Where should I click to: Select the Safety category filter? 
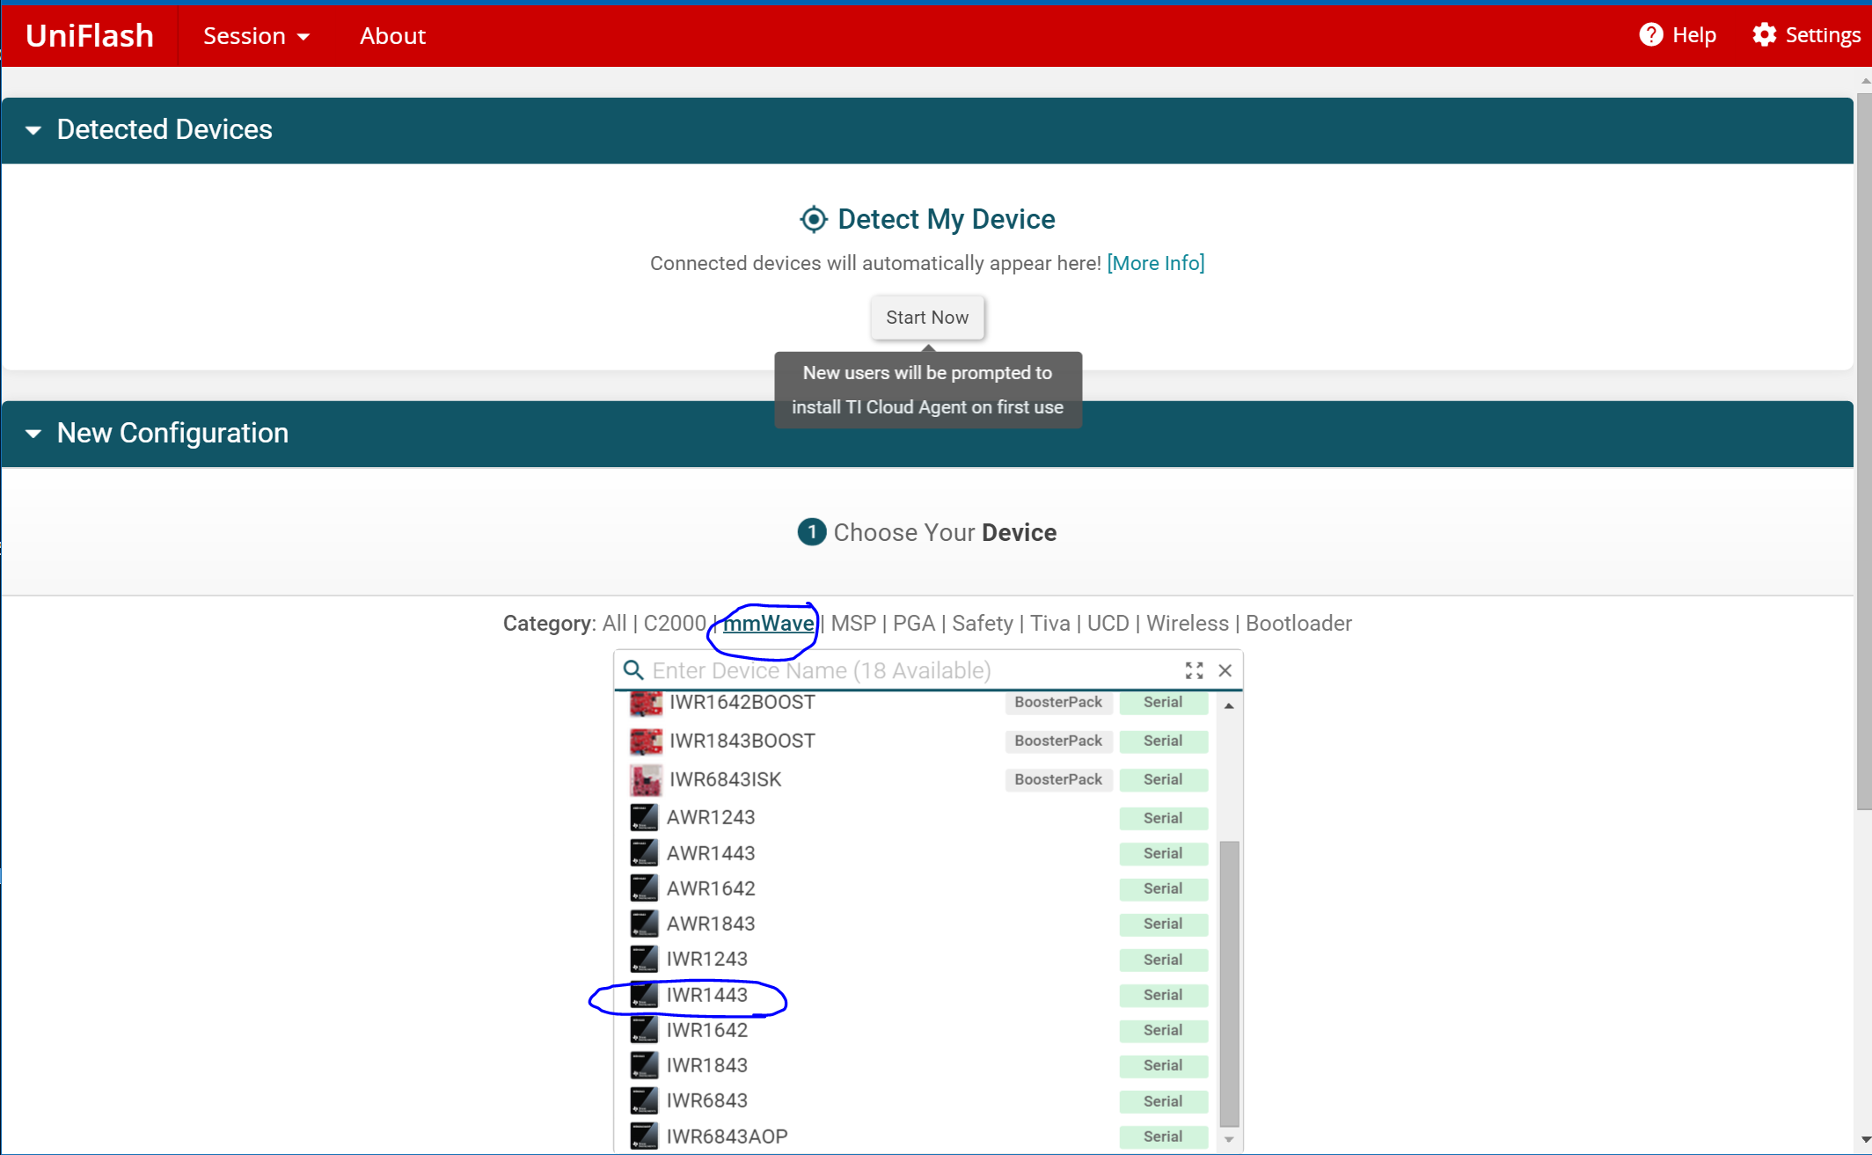point(982,624)
